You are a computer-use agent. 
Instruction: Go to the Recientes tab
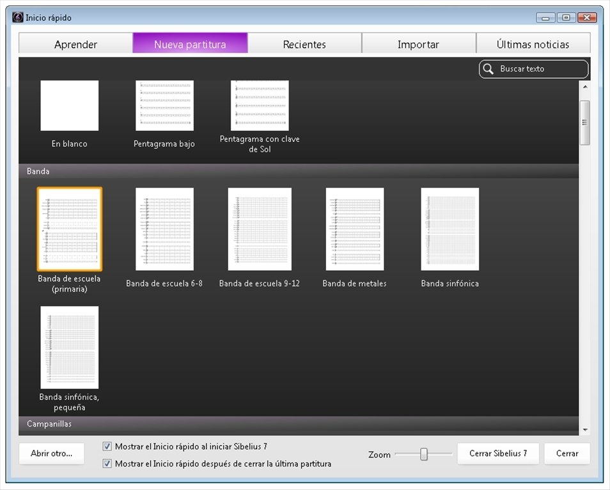(x=304, y=44)
